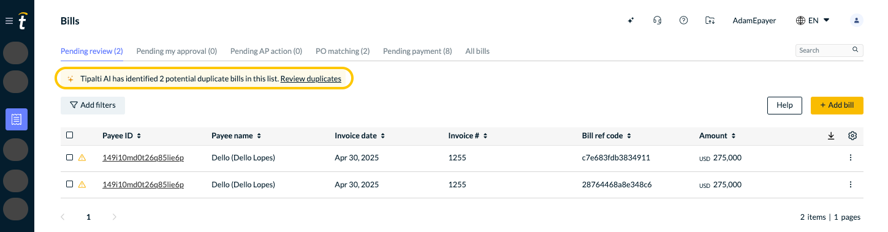Open table column settings gear
888x232 pixels.
(x=852, y=136)
